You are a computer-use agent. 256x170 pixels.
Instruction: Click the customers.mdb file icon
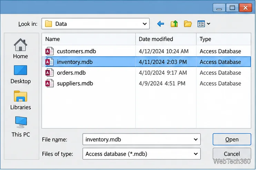point(49,52)
